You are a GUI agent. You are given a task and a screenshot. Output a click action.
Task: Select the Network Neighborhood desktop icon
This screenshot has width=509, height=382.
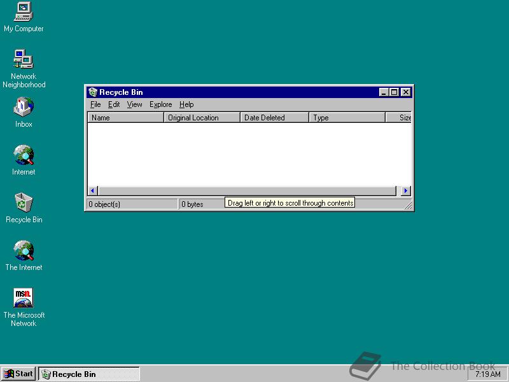24,69
